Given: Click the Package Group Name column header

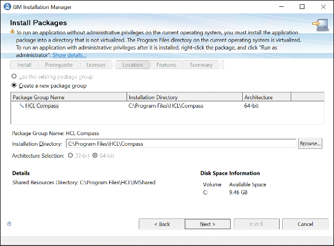Looking at the screenshot, I should (x=69, y=97).
